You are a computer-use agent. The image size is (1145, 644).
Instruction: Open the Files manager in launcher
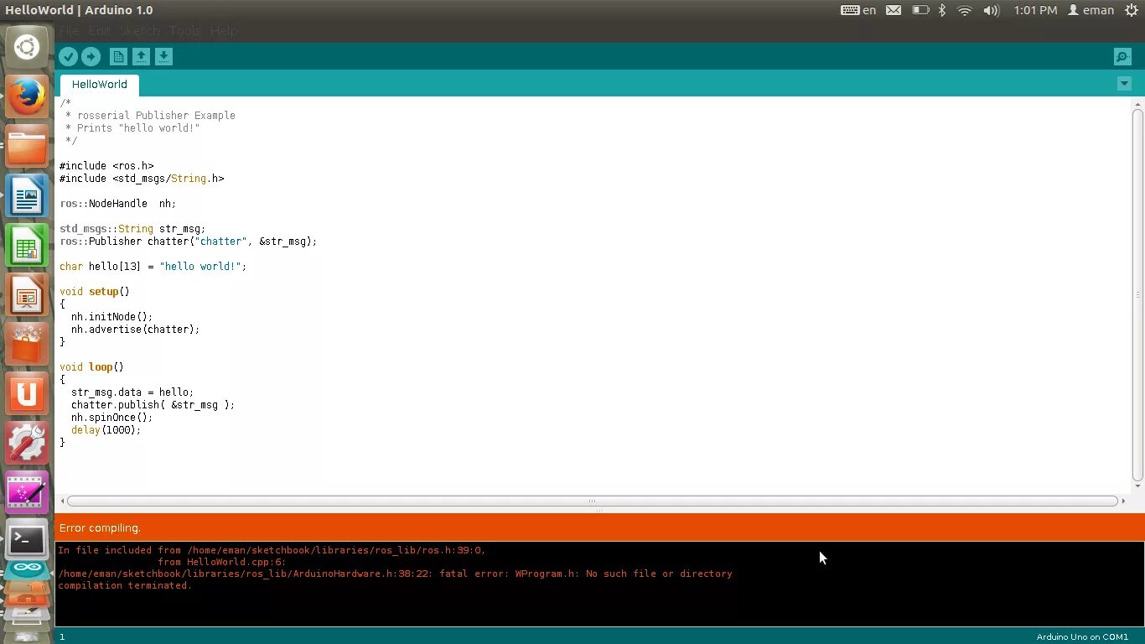point(27,146)
